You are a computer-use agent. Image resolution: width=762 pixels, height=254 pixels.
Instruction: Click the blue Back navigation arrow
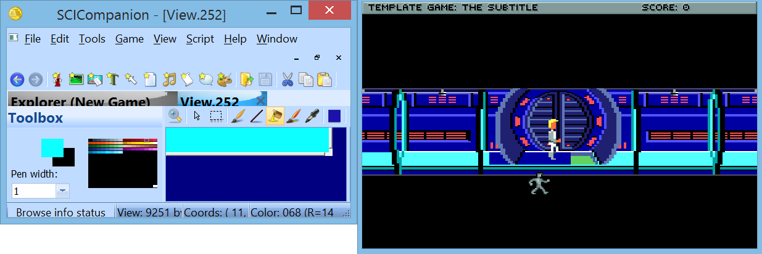[17, 80]
